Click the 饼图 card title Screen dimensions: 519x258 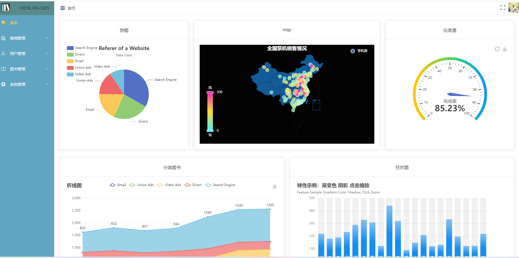(124, 30)
